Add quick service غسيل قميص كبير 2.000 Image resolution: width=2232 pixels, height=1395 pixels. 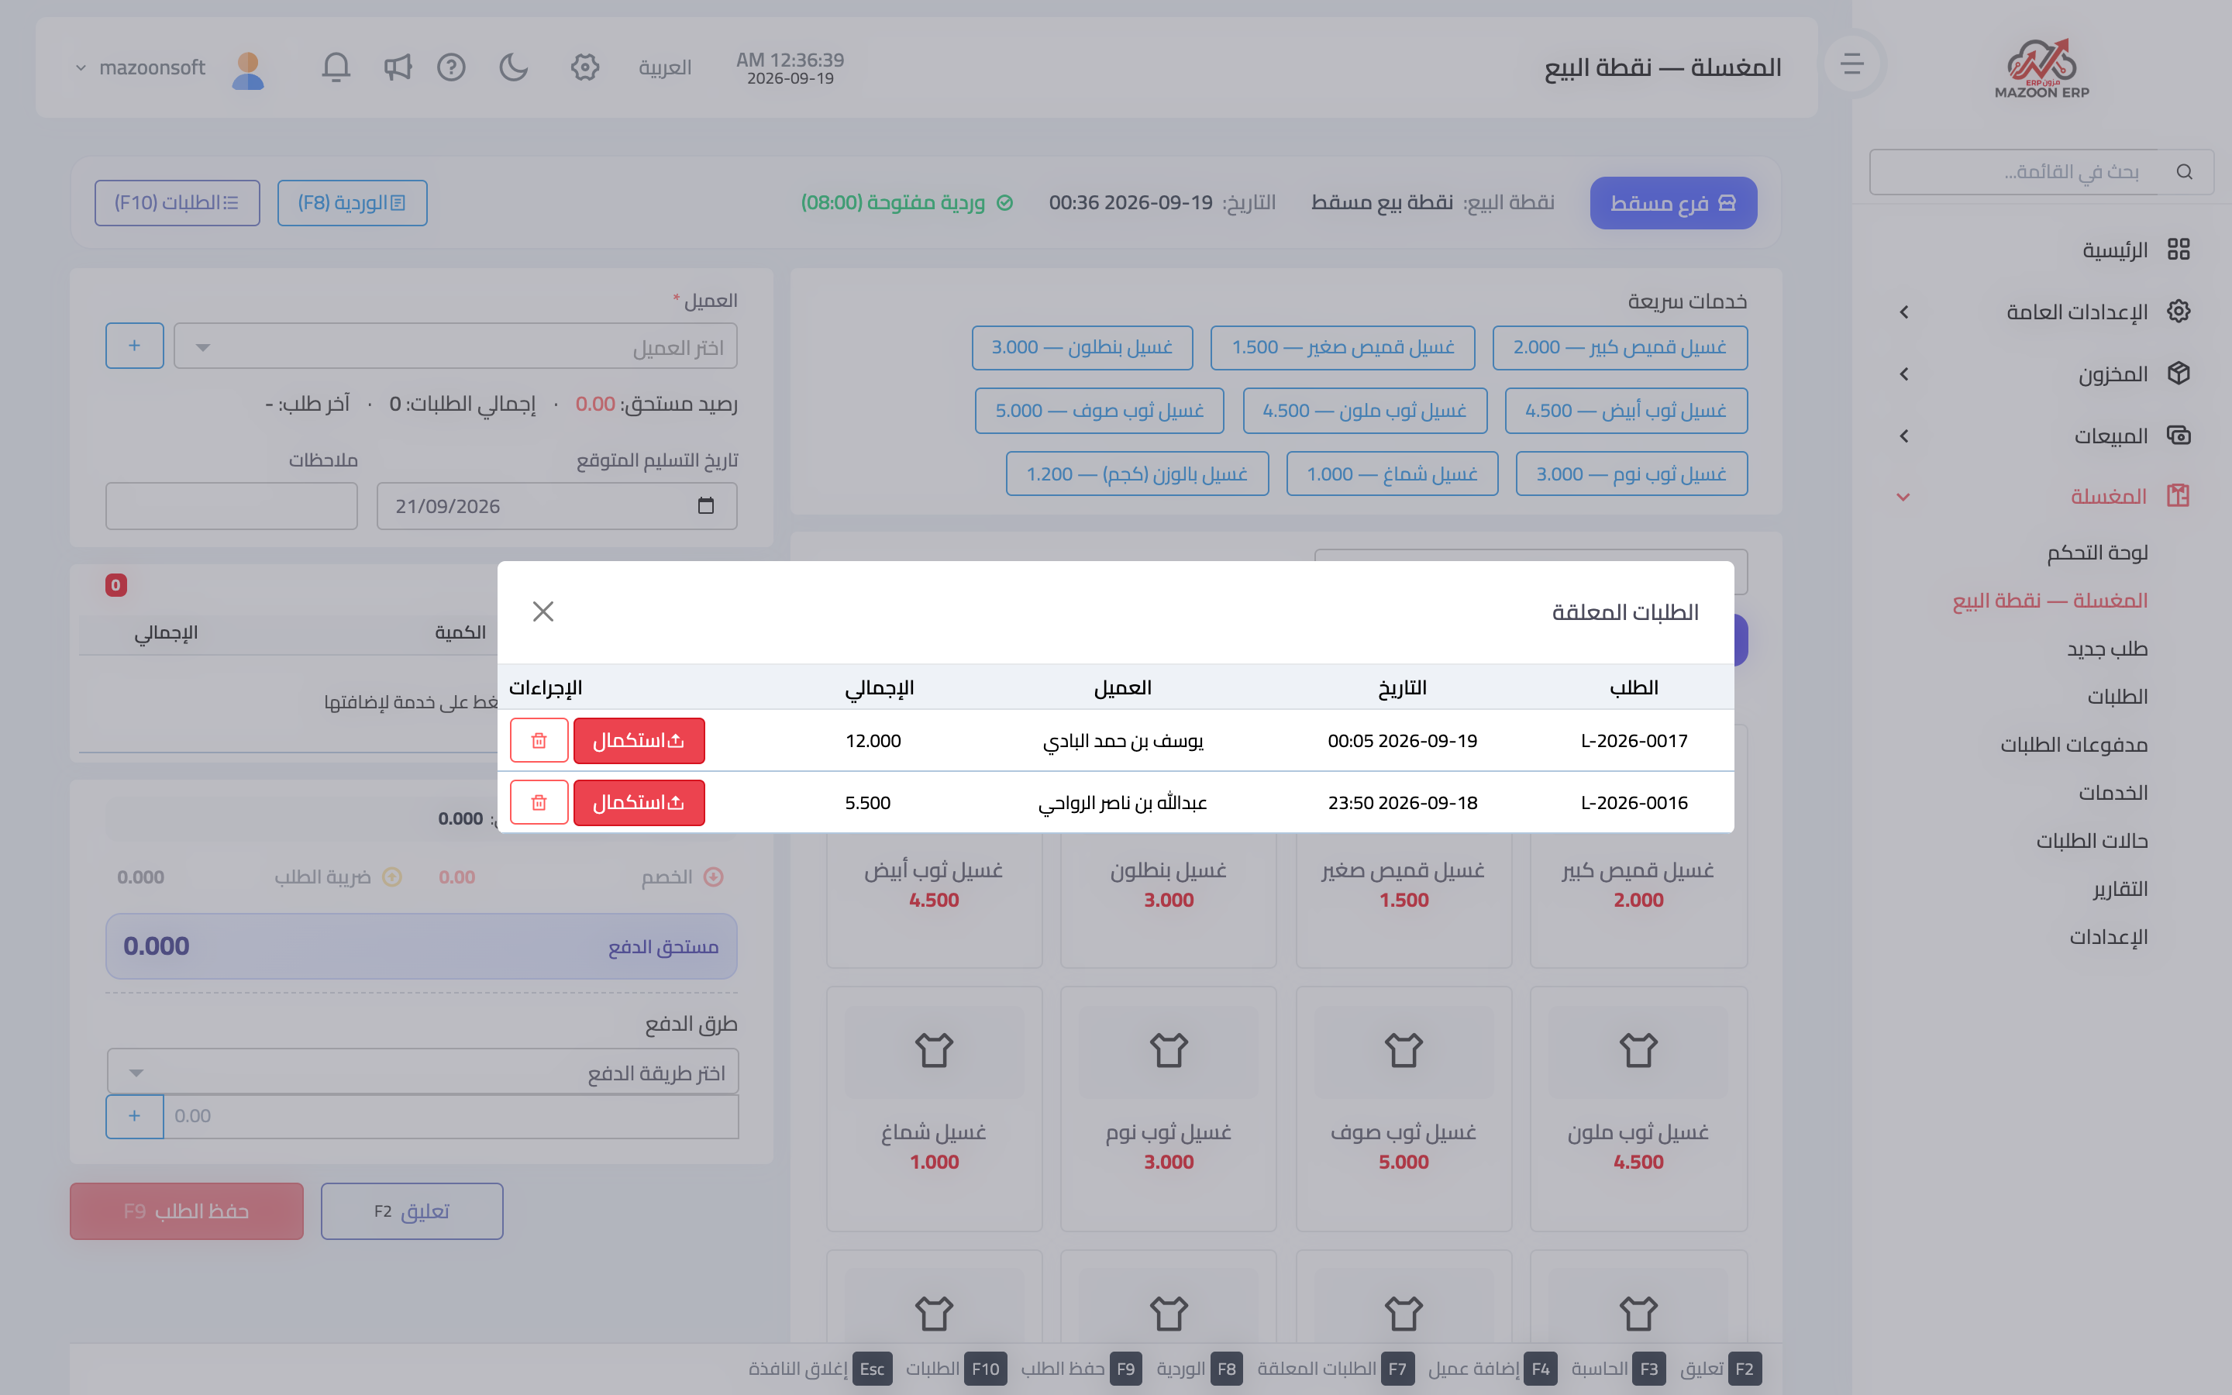coord(1620,348)
